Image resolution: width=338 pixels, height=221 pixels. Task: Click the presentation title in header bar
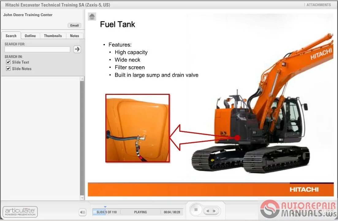(58, 5)
